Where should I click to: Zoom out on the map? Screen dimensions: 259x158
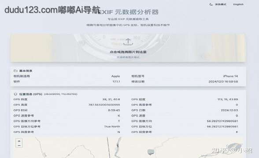19,146
